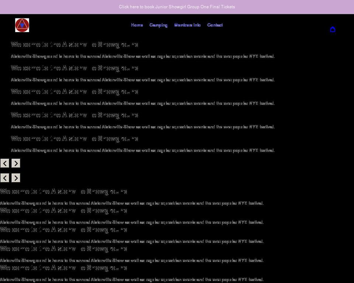Open the Members Info navigation item

point(188,25)
